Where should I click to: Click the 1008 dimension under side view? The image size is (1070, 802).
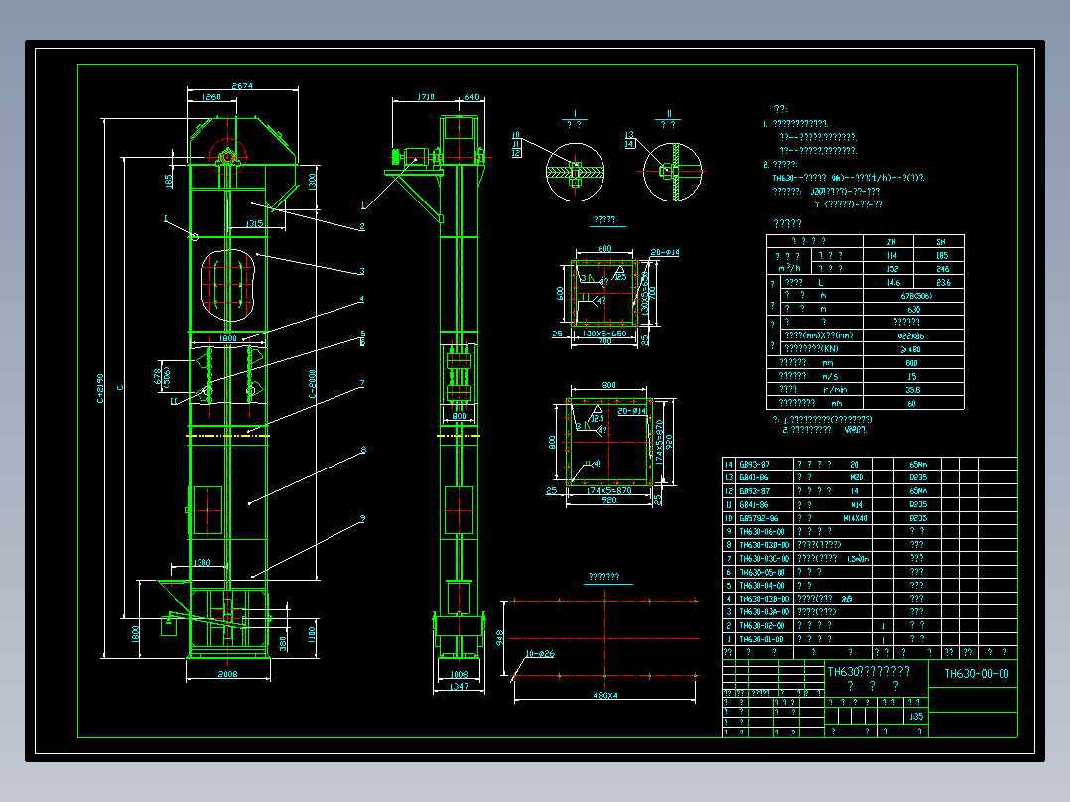click(x=460, y=674)
